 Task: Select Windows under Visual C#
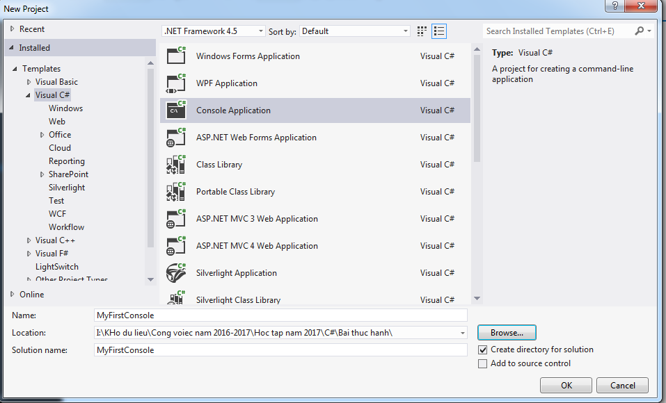click(x=66, y=108)
